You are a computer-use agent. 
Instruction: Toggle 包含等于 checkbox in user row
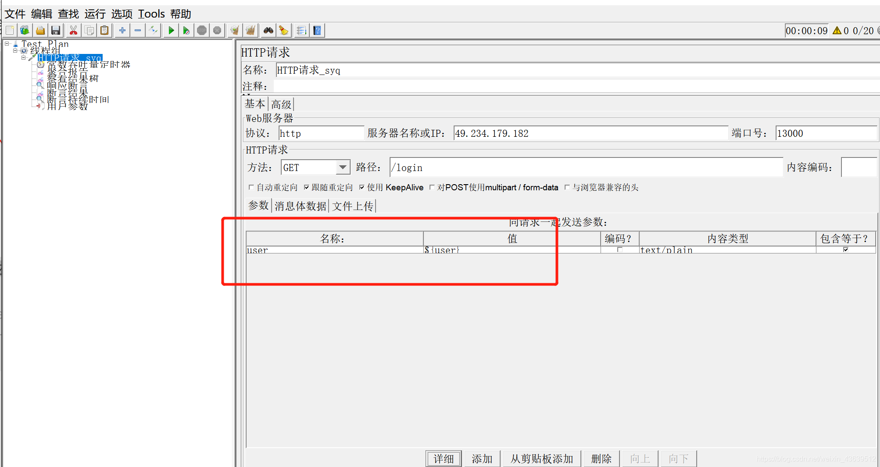pyautogui.click(x=846, y=250)
